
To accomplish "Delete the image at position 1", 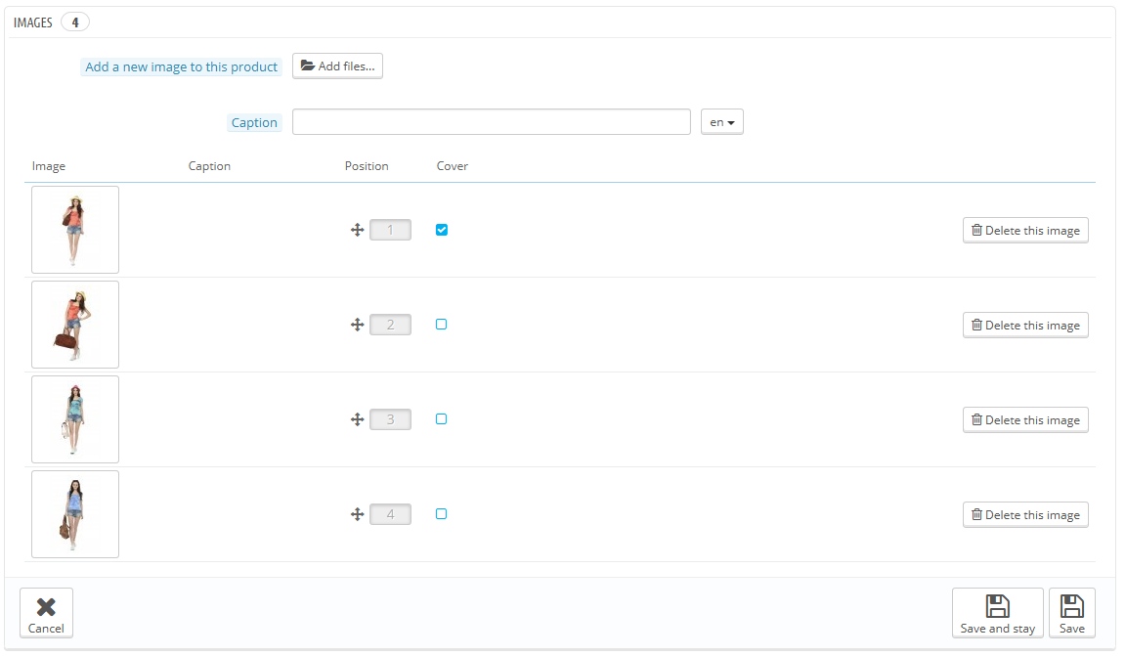I will [1025, 231].
